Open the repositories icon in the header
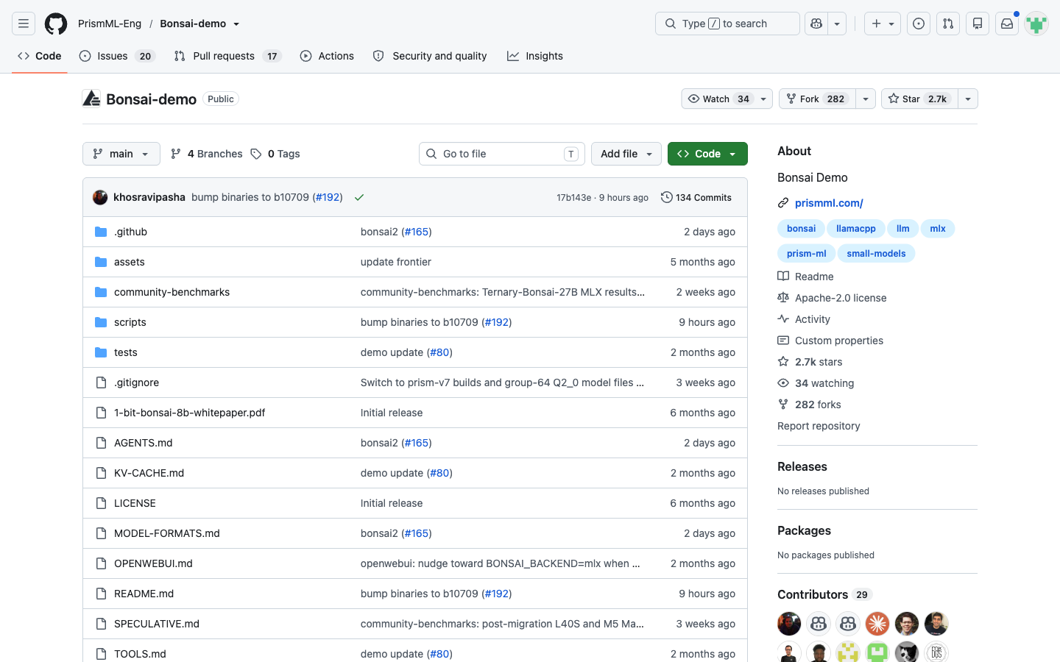 [x=978, y=24]
